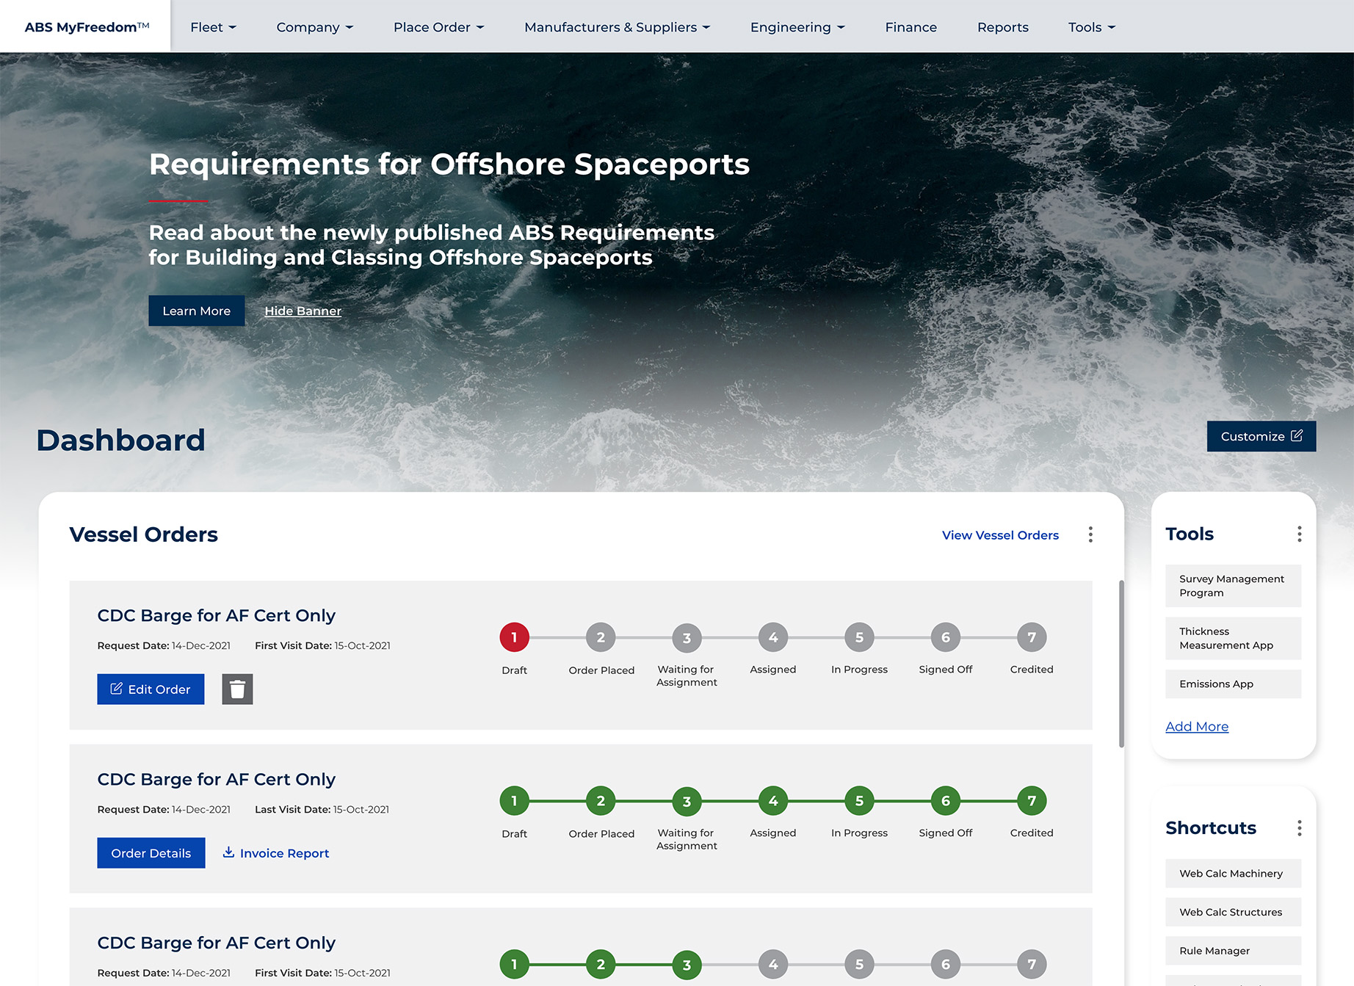Expand the Fleet dropdown menu

[213, 27]
